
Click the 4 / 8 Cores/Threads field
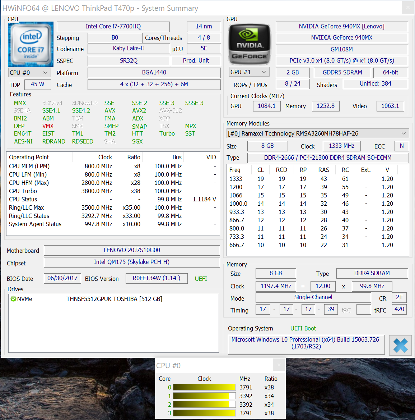pyautogui.click(x=204, y=38)
